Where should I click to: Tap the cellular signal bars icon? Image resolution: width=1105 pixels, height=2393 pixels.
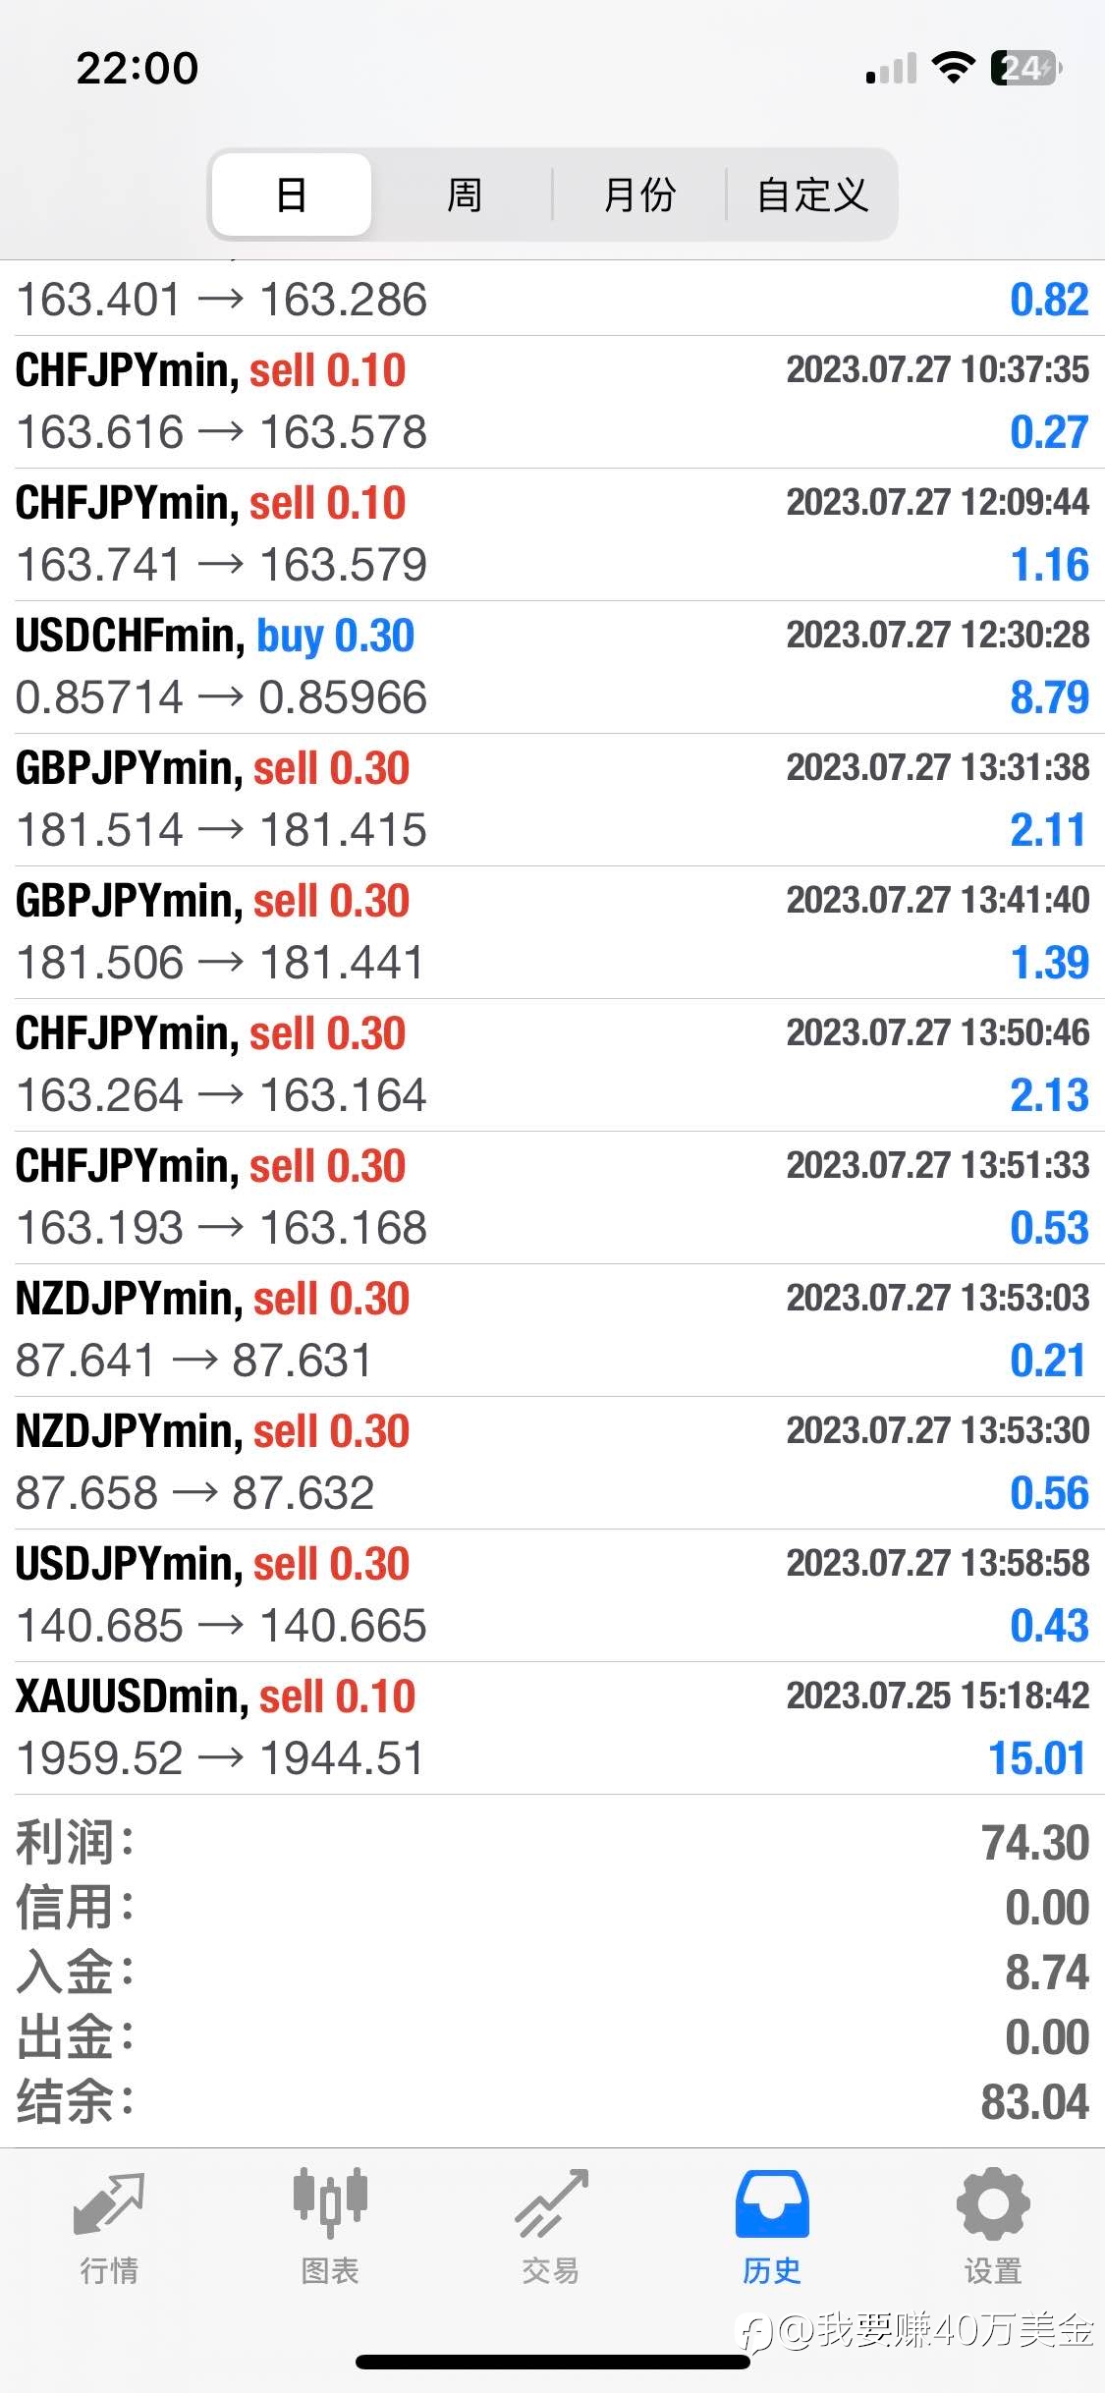(x=891, y=69)
